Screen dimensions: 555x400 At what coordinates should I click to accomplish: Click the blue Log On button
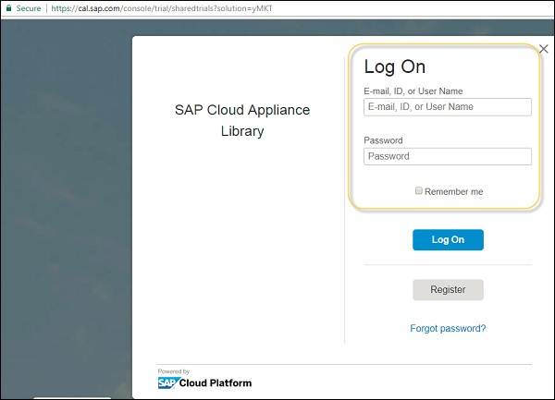(448, 240)
